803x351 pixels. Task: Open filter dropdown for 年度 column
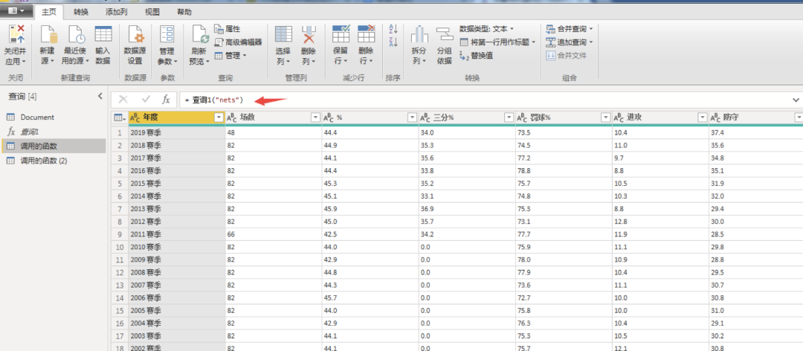pos(219,117)
